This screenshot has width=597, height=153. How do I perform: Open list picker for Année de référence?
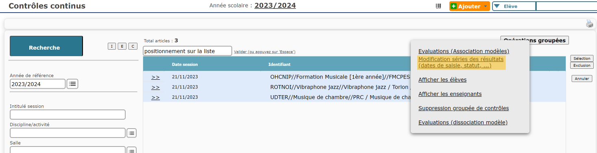point(72,84)
